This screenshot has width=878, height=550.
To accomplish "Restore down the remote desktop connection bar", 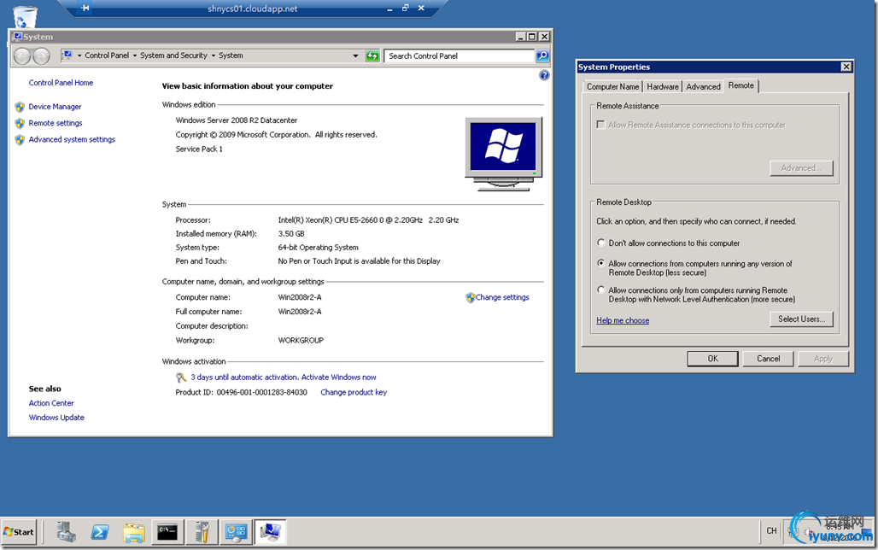I will (x=406, y=9).
